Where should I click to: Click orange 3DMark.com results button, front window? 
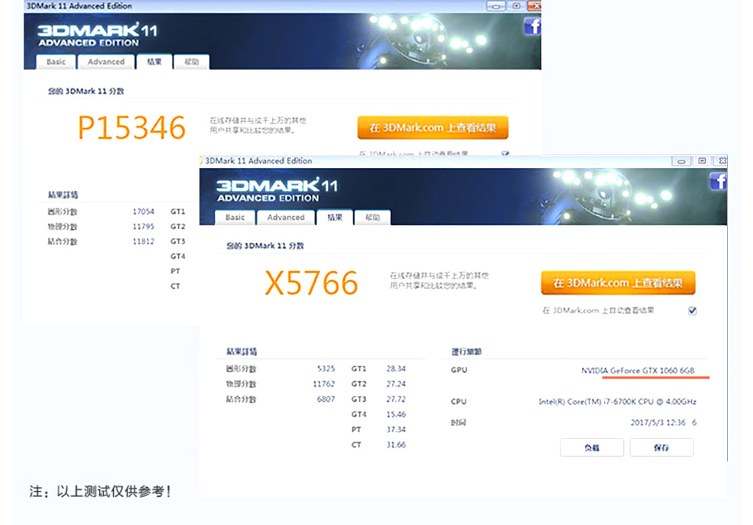[x=618, y=283]
